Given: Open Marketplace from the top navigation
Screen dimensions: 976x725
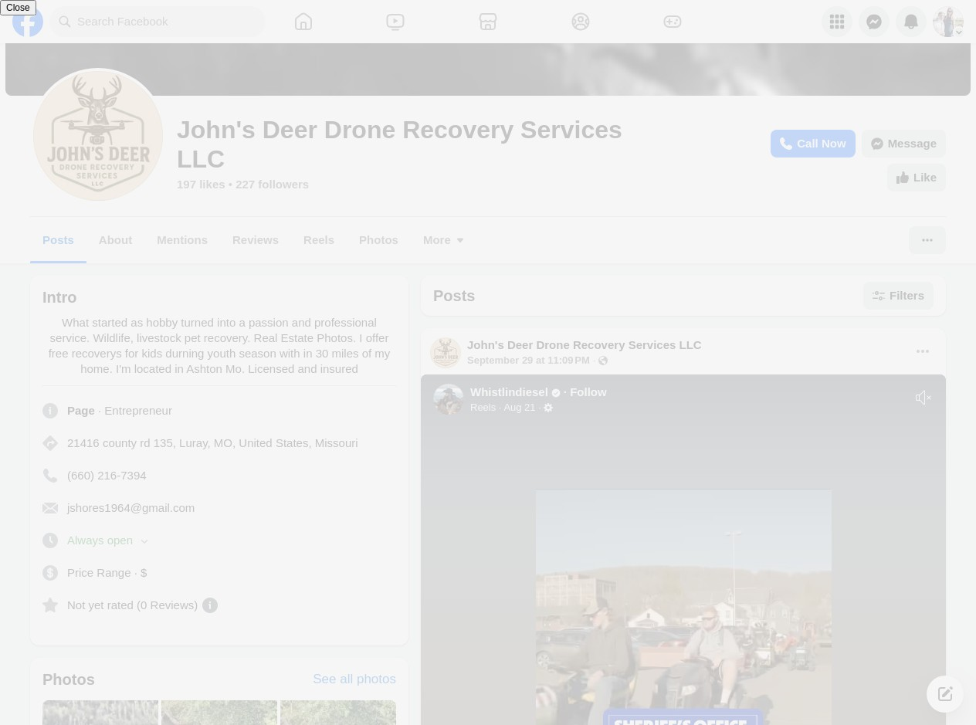Looking at the screenshot, I should click(488, 21).
